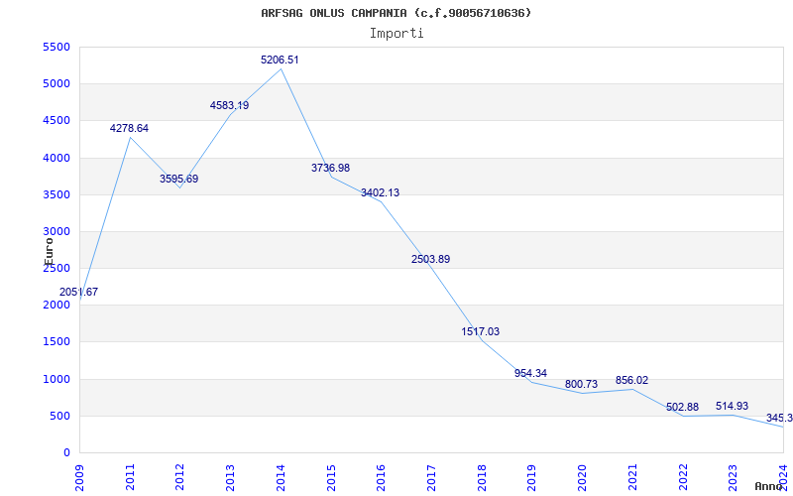Click y-axis tick 1000

57,379
